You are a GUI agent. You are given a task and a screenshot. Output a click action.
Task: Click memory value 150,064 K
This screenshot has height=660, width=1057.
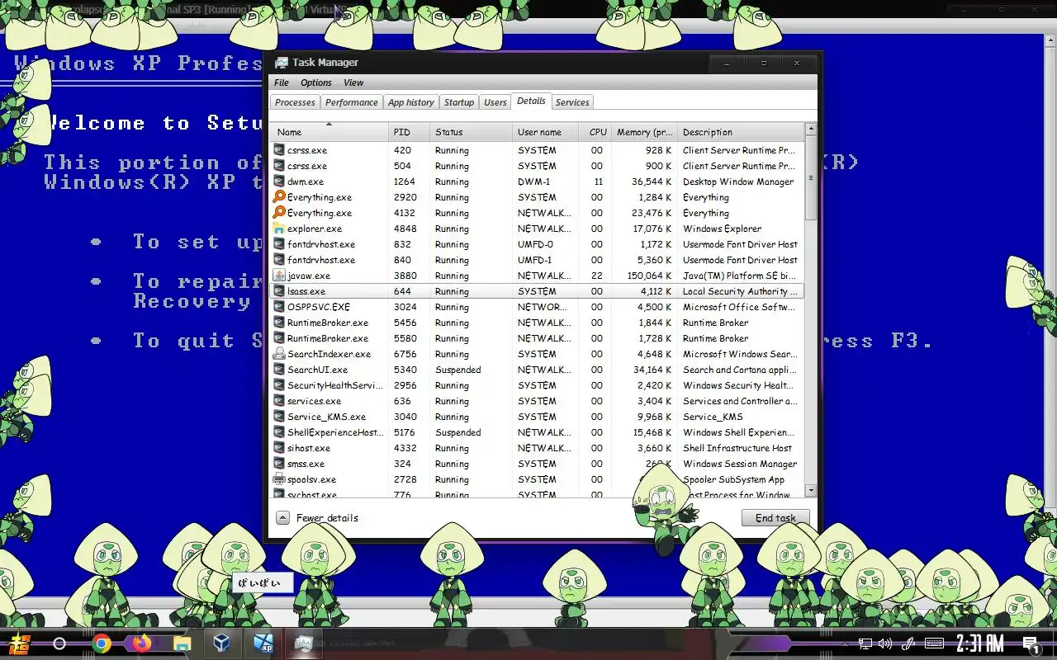[x=649, y=276]
